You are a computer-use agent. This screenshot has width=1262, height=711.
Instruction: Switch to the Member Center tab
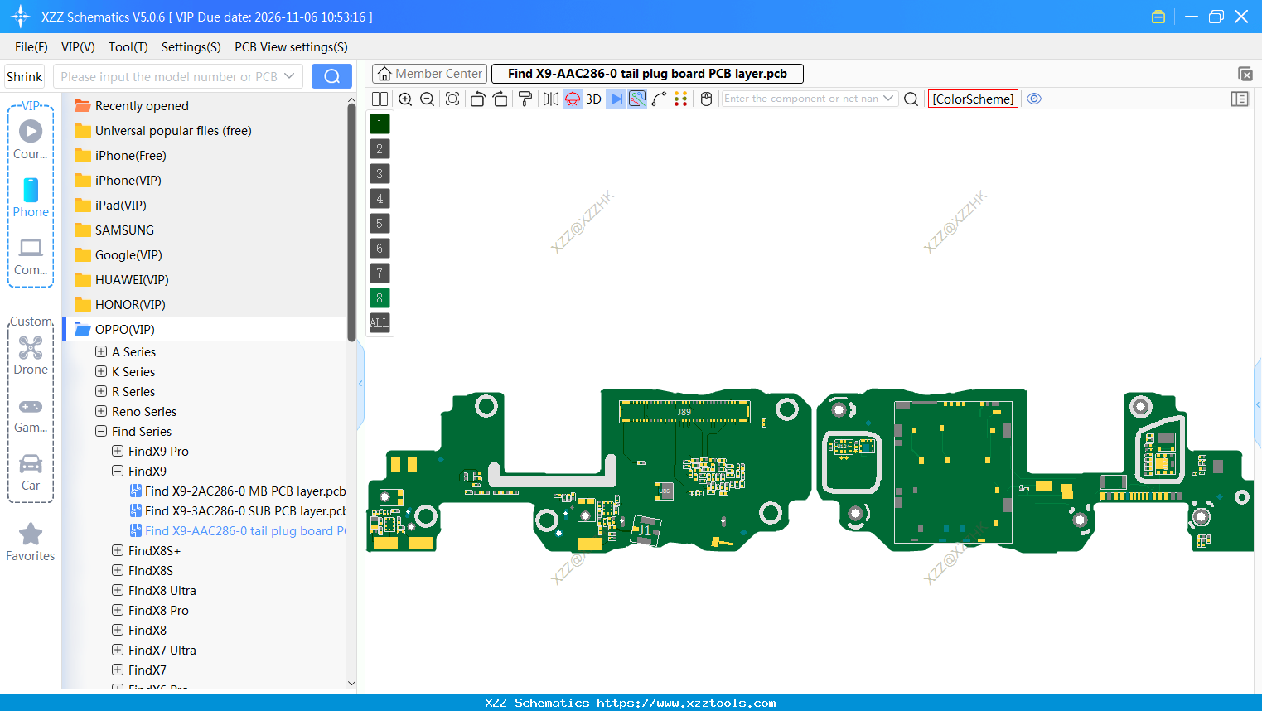[429, 74]
